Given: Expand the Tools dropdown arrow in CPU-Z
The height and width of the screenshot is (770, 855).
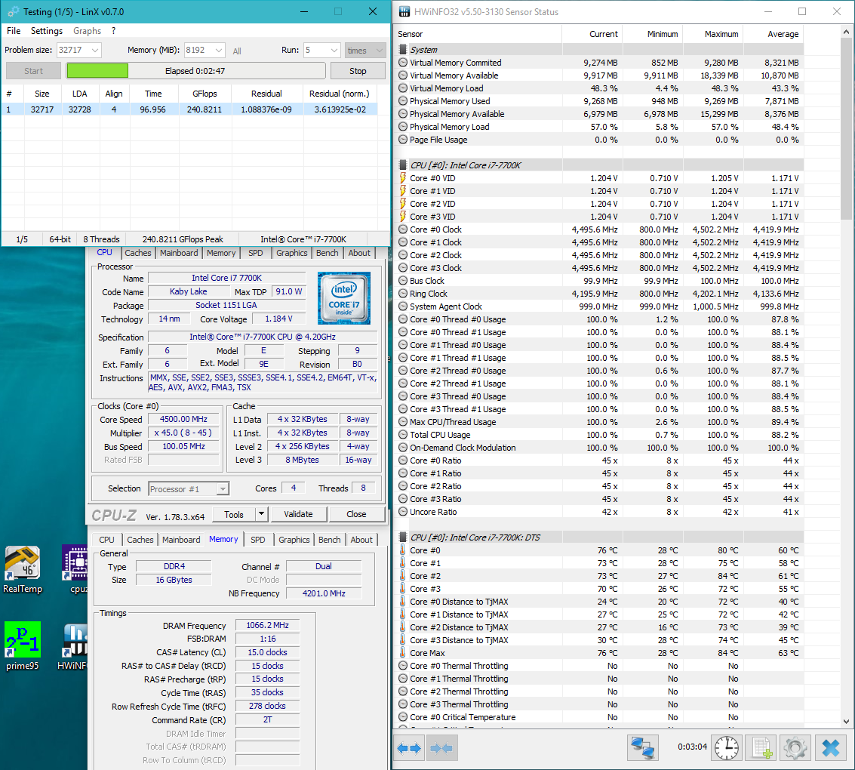Looking at the screenshot, I should coord(261,514).
